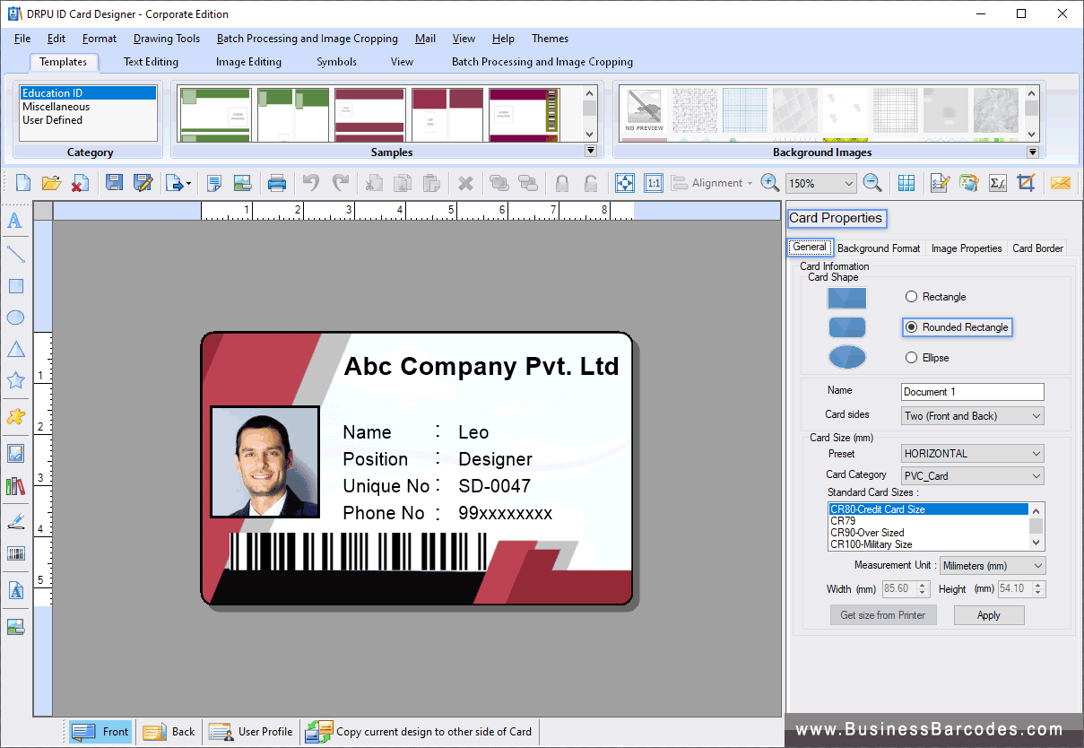Select the Rectangle card shape option
This screenshot has height=748, width=1084.
pyautogui.click(x=911, y=296)
